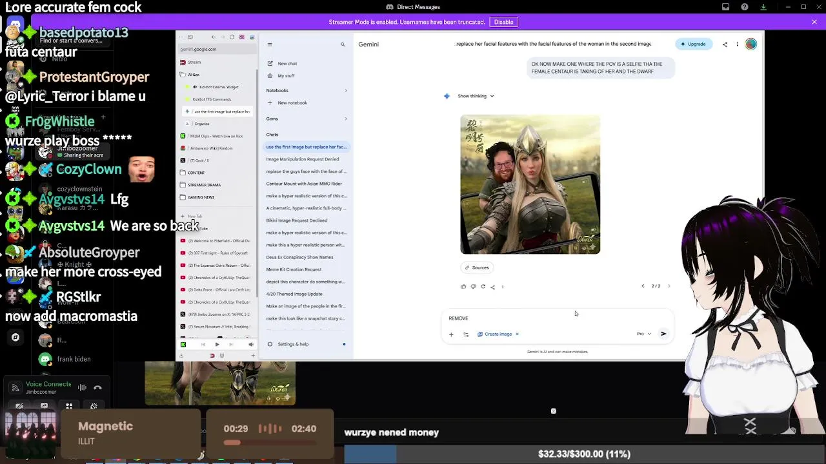Image resolution: width=826 pixels, height=464 pixels.
Task: Select the active chat 'use the first image but replace her fac...'
Action: (307, 147)
